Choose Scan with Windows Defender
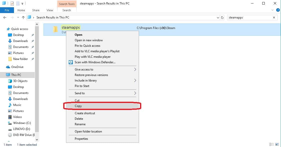The height and width of the screenshot is (147, 281). coord(102,62)
